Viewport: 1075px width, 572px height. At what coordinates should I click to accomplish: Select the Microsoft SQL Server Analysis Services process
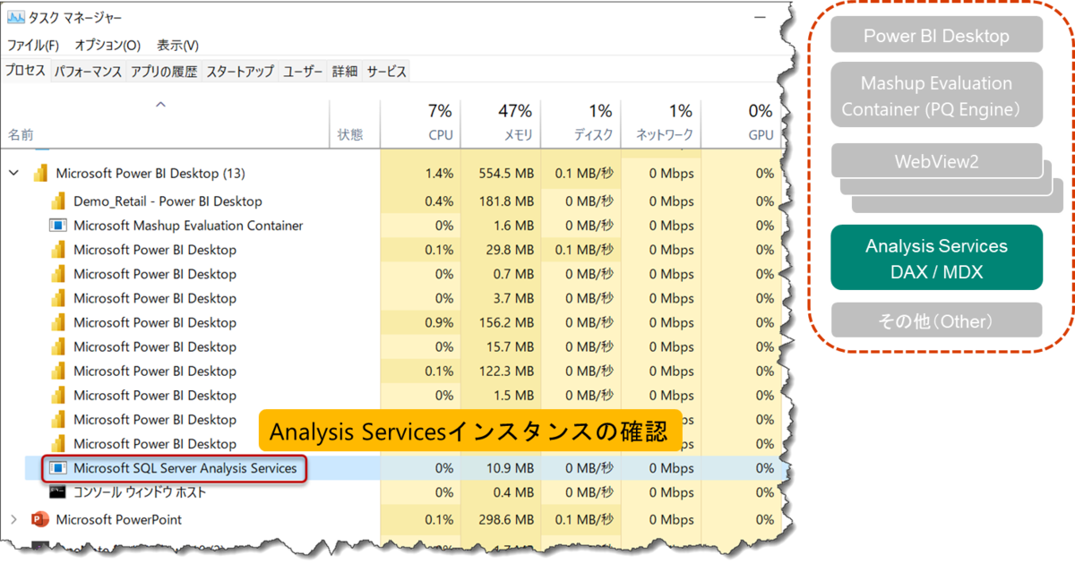[x=185, y=468]
